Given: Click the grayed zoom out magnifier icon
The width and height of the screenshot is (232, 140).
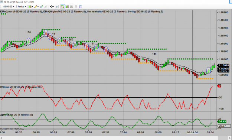Looking at the screenshot, I should [46, 7].
